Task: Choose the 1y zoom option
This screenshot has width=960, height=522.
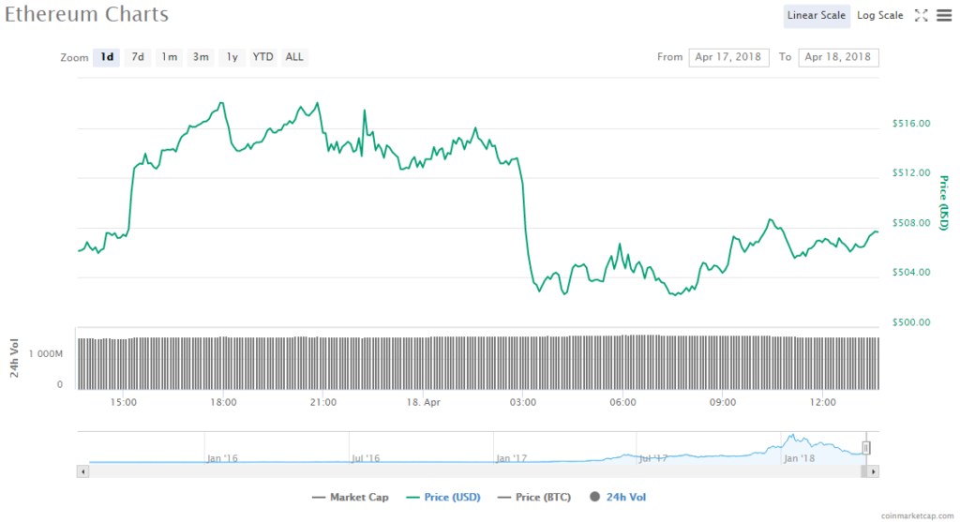Action: (x=232, y=57)
